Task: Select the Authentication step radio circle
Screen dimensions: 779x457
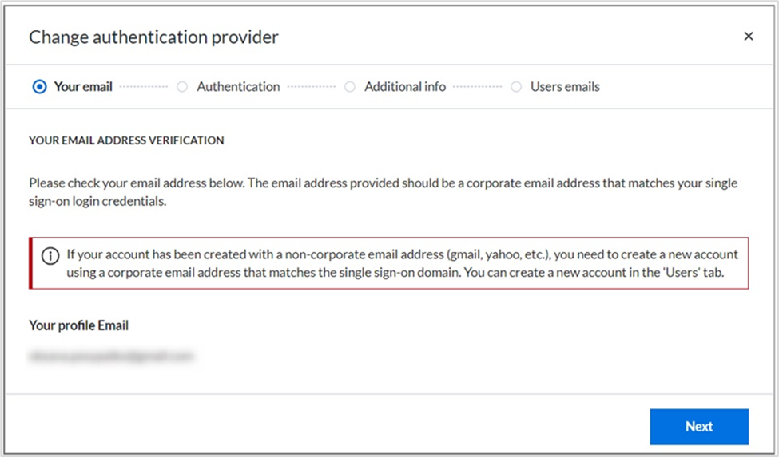Action: (182, 87)
